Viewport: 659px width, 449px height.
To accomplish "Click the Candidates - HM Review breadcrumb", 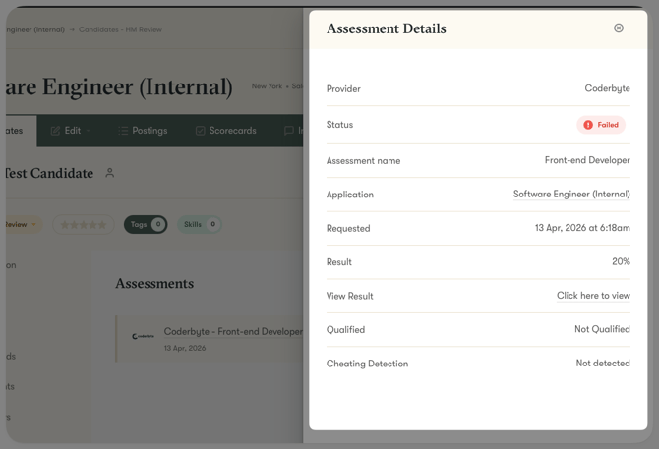I will tap(120, 29).
